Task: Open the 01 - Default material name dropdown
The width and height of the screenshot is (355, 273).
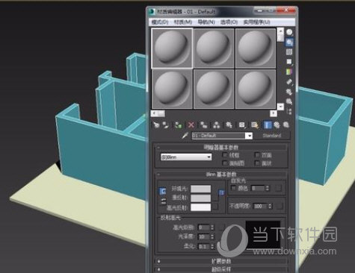Action: coord(249,136)
